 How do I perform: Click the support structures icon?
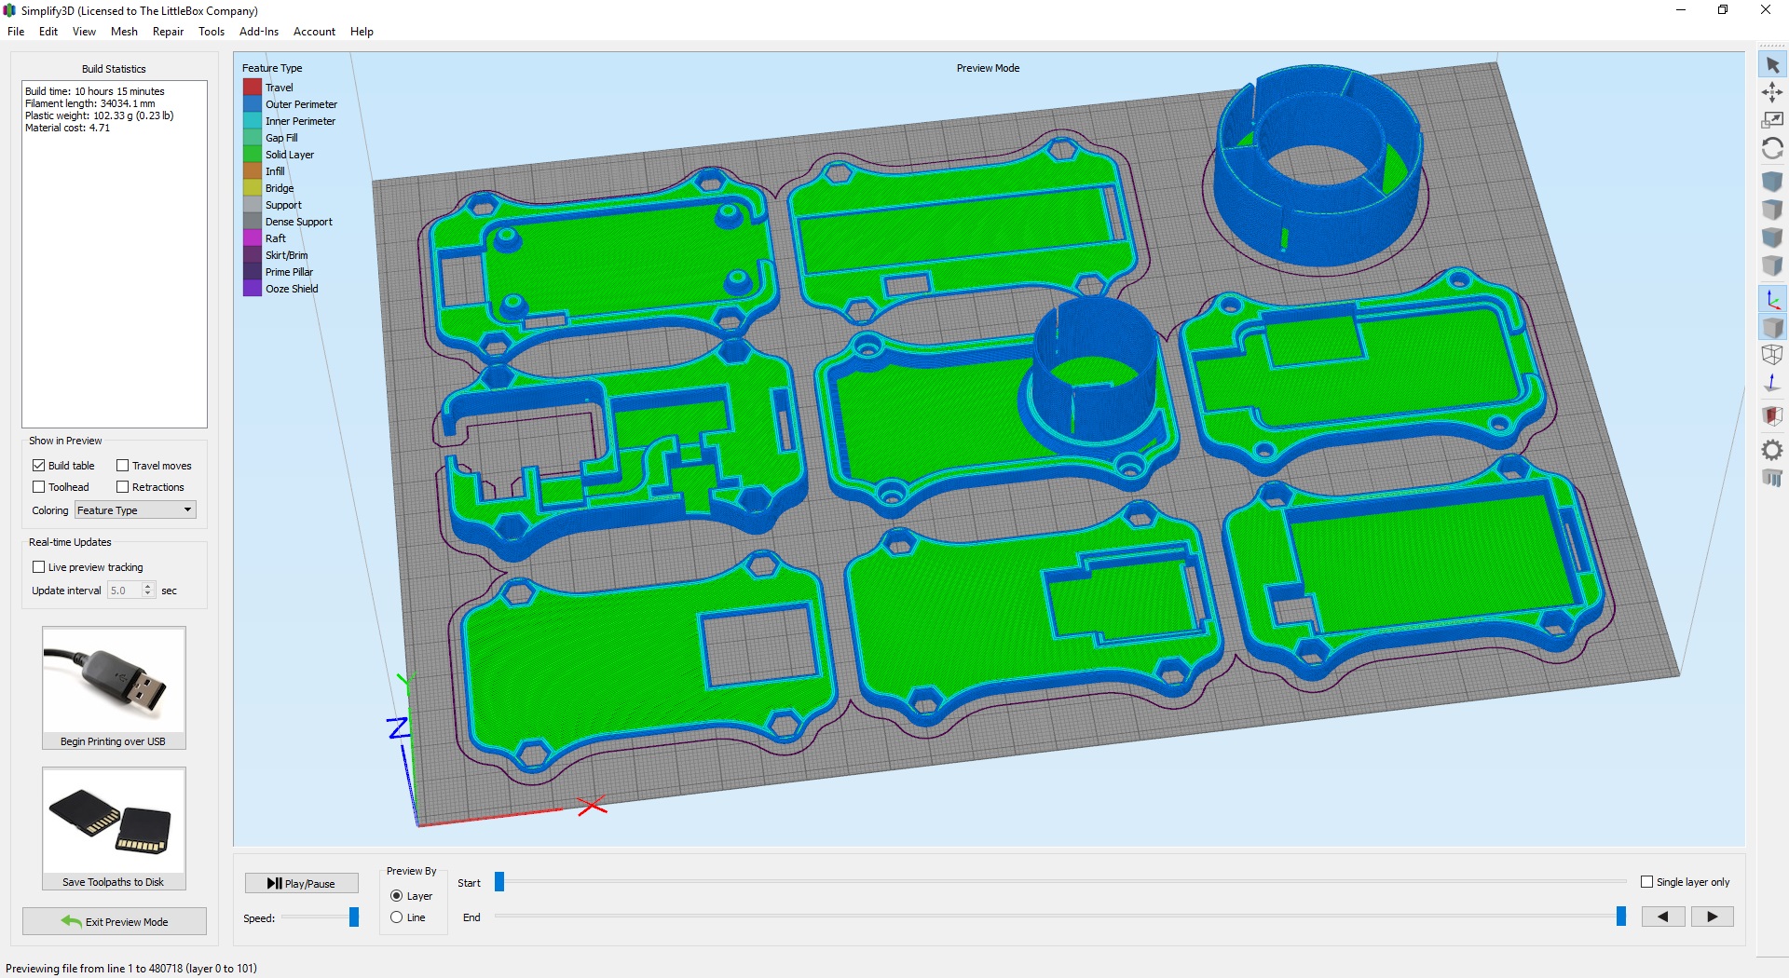1772,479
